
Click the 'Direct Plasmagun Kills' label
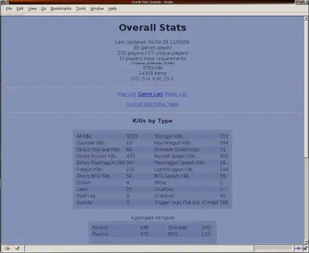101,163
